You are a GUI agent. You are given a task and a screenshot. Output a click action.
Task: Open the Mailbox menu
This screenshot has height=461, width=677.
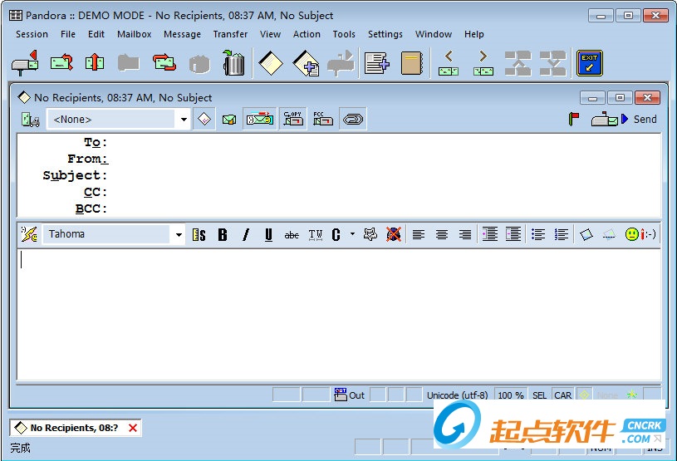pos(135,34)
